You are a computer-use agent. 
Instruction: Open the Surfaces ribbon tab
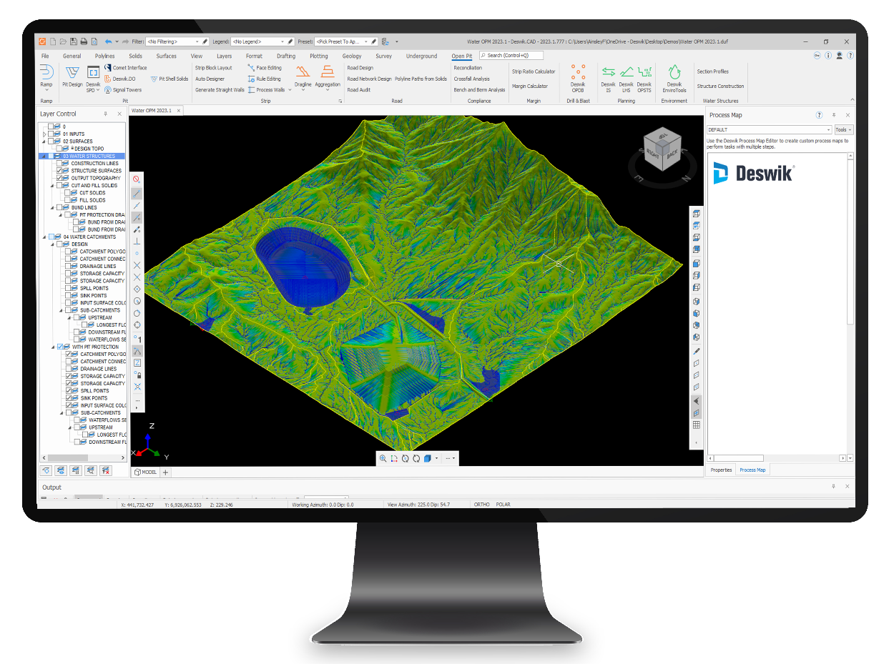point(166,56)
